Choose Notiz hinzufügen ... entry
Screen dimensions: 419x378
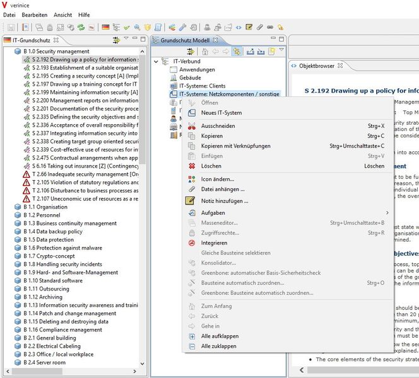point(287,201)
